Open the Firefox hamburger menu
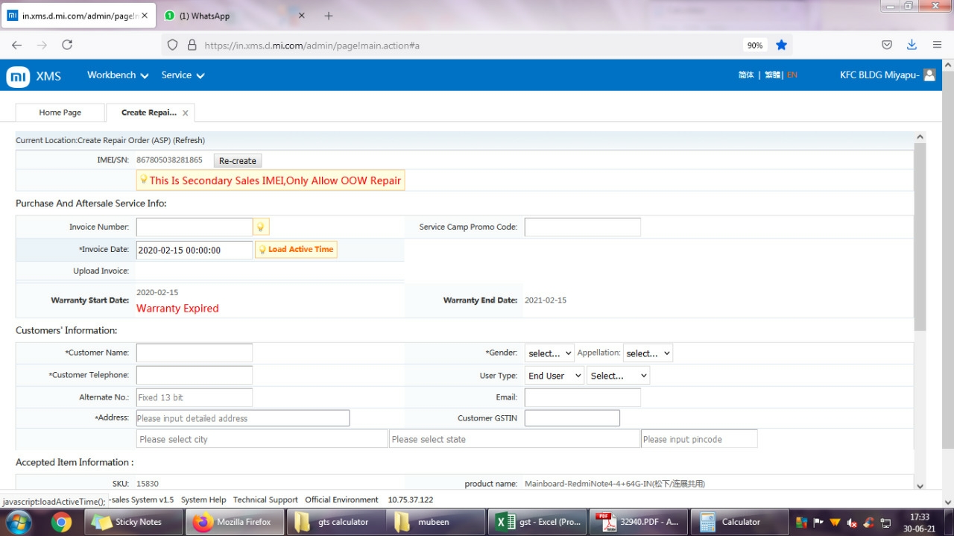The width and height of the screenshot is (954, 536). 937,45
